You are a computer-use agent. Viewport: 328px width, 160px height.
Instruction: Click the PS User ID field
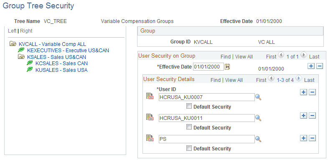point(207,139)
